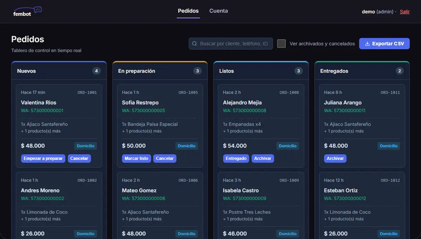Select customer name Andres Moreno

coord(40,190)
